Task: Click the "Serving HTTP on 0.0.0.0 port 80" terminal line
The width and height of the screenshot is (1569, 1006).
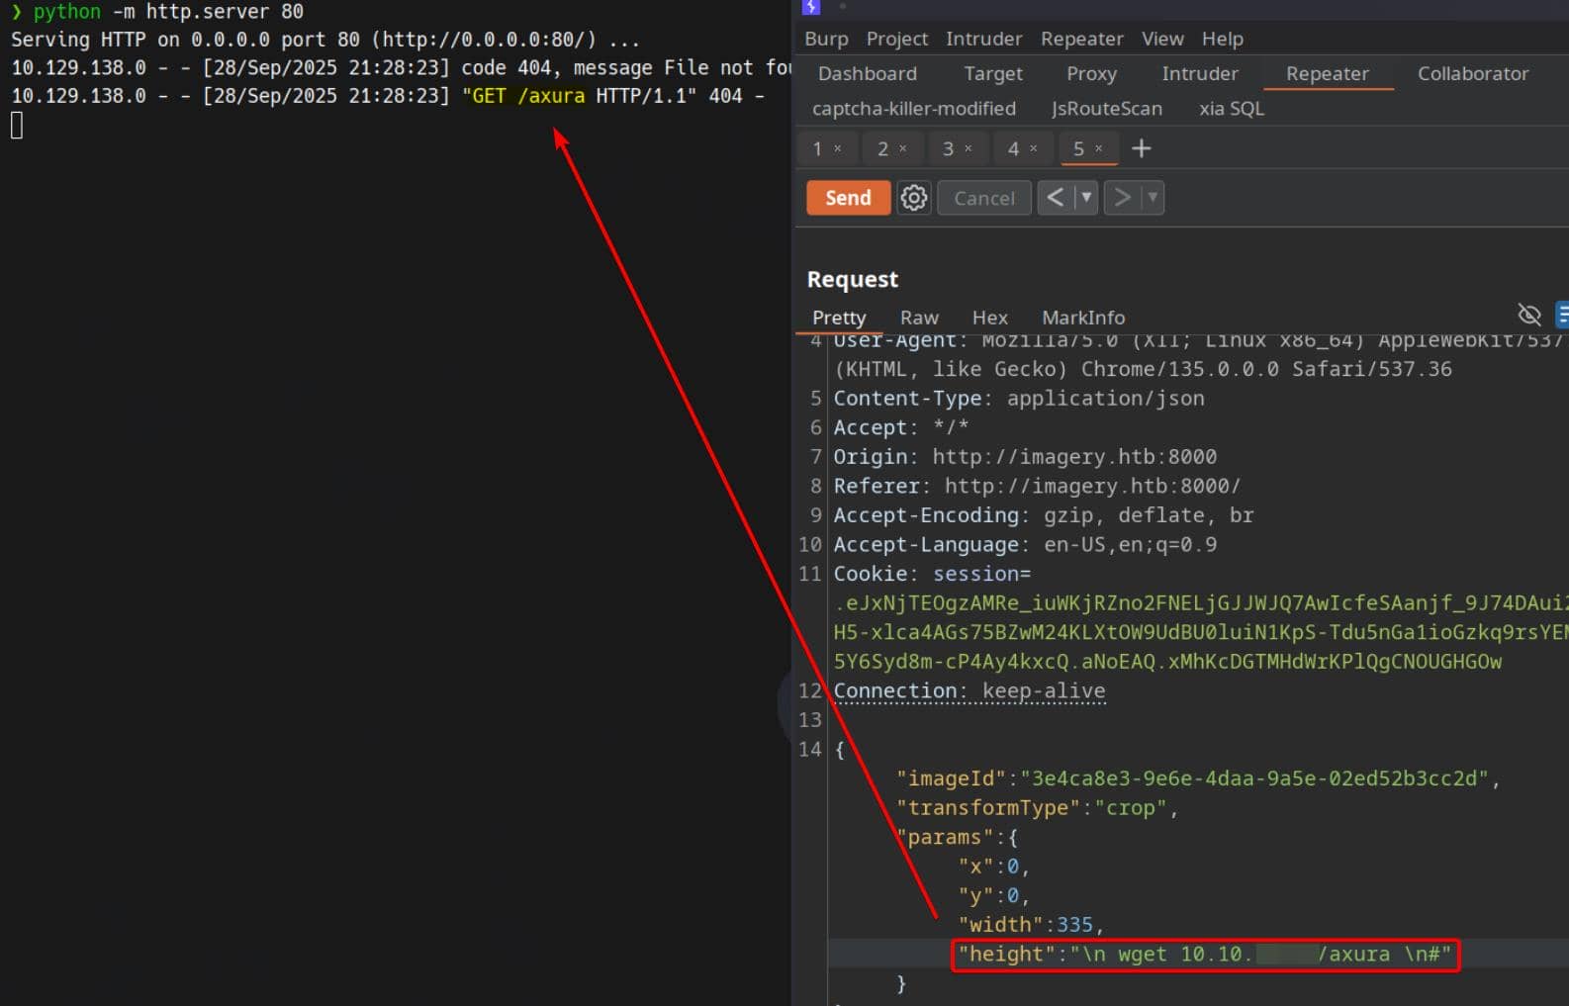Action: pyautogui.click(x=325, y=40)
